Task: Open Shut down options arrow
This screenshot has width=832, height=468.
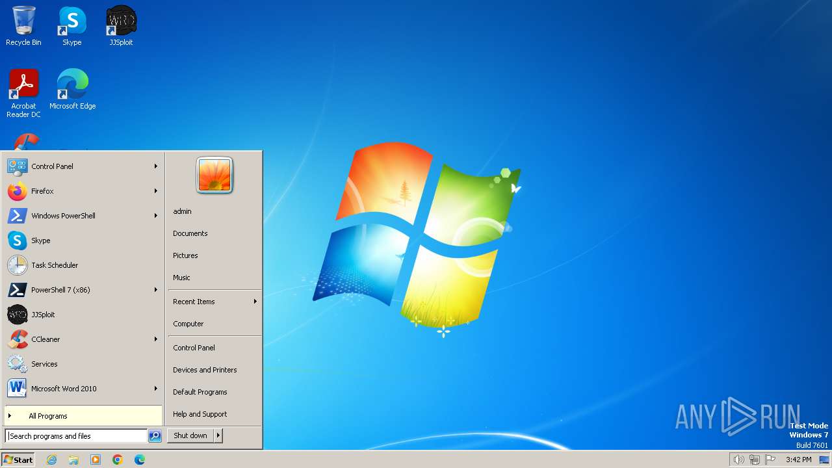Action: point(218,435)
